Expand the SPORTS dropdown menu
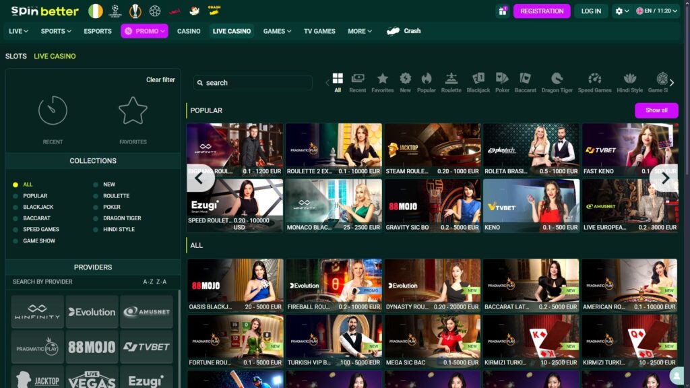 tap(55, 30)
